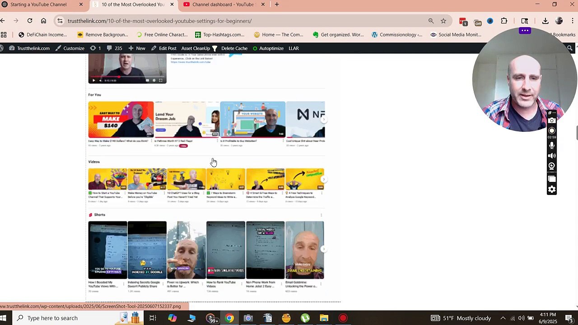The height and width of the screenshot is (325, 578).
Task: Click Delete Cache in admin bar
Action: [234, 48]
